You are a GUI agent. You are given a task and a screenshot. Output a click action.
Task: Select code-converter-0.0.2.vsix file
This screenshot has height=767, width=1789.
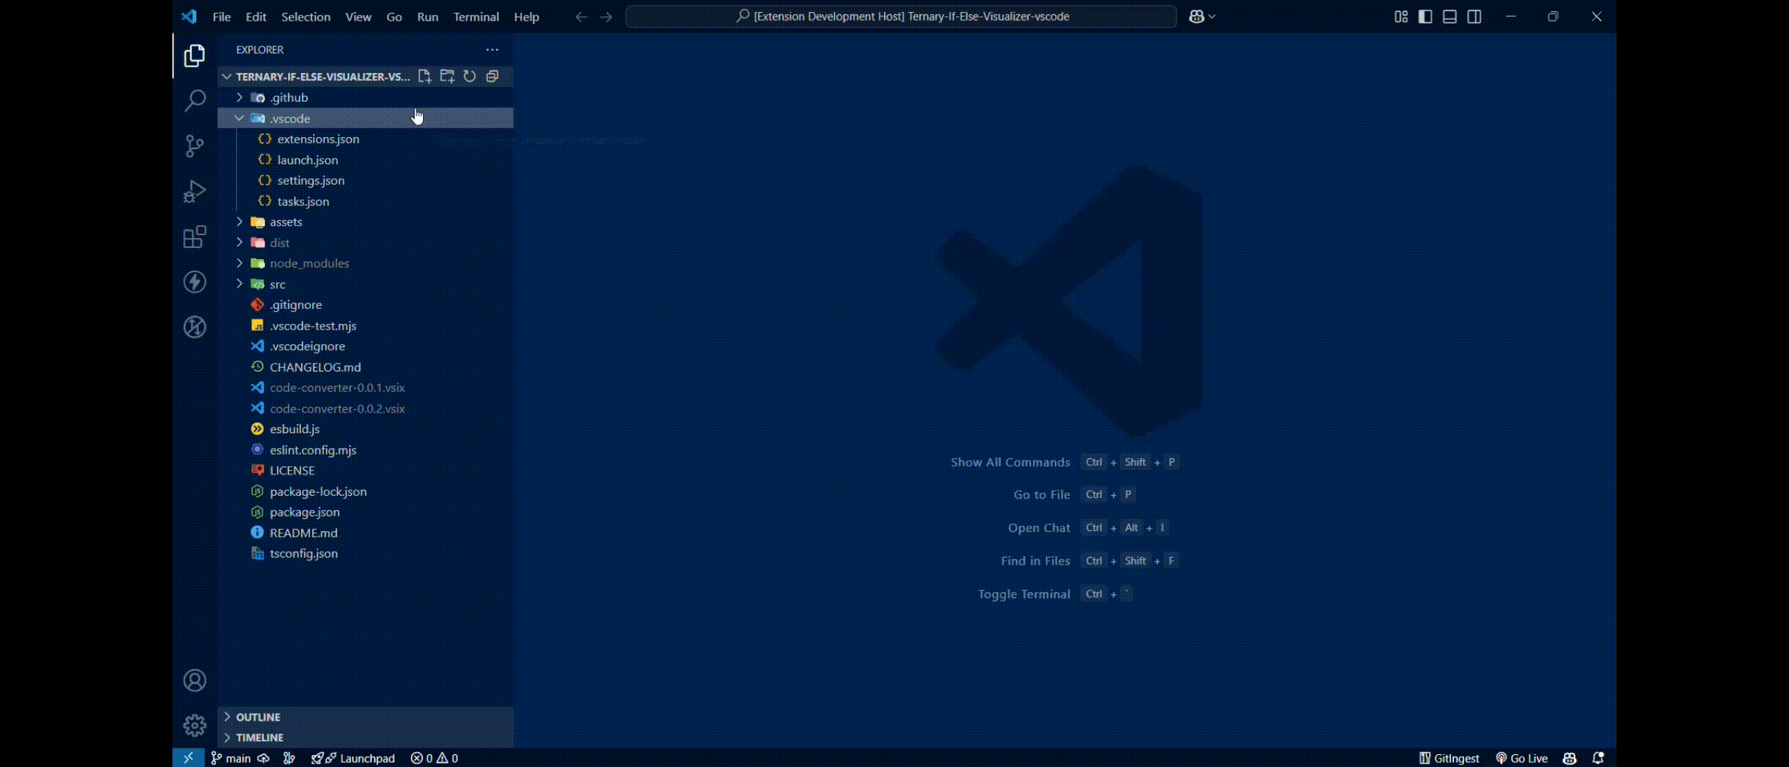coord(365,408)
